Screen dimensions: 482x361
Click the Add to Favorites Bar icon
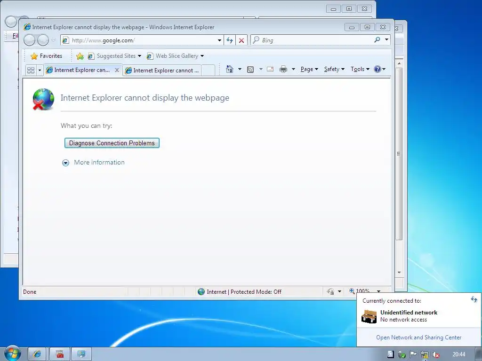tap(80, 56)
